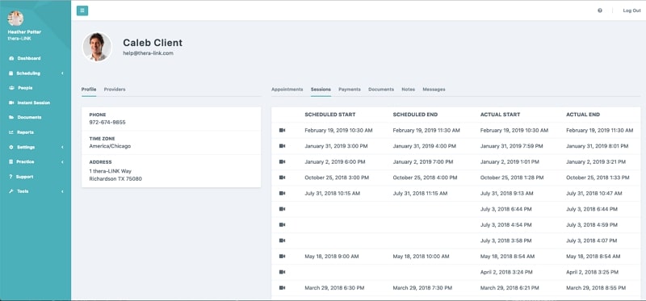This screenshot has width=646, height=301.
Task: Expand the Scheduling submenu chevron
Action: coord(63,73)
